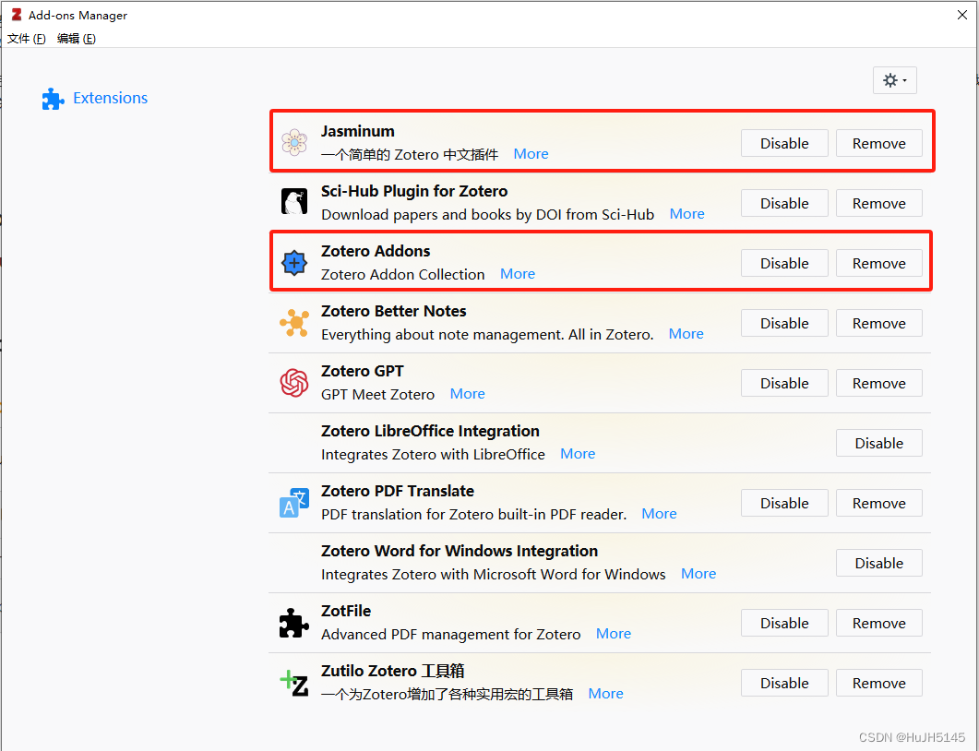Select Zotero LibreOffice Integration title
The width and height of the screenshot is (979, 751).
[430, 431]
